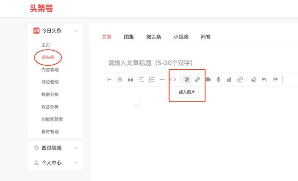Switch to the 小视频 tab
Viewport: 298px width, 181px height.
point(181,37)
